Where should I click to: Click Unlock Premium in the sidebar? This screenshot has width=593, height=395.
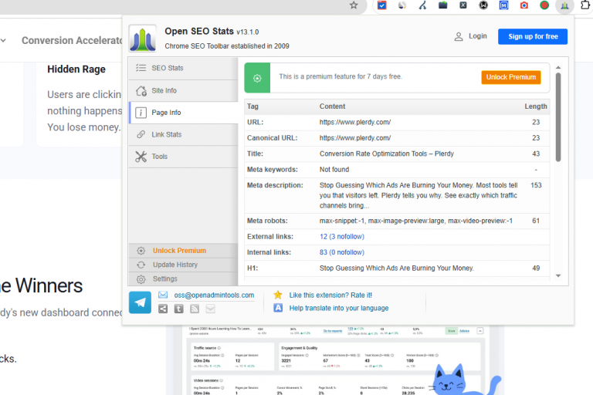coord(183,251)
